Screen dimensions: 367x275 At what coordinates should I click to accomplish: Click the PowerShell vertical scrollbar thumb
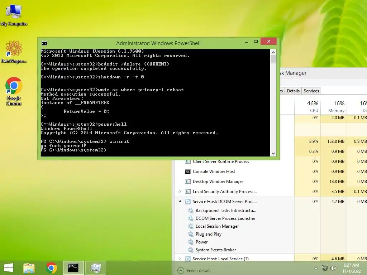click(x=273, y=59)
